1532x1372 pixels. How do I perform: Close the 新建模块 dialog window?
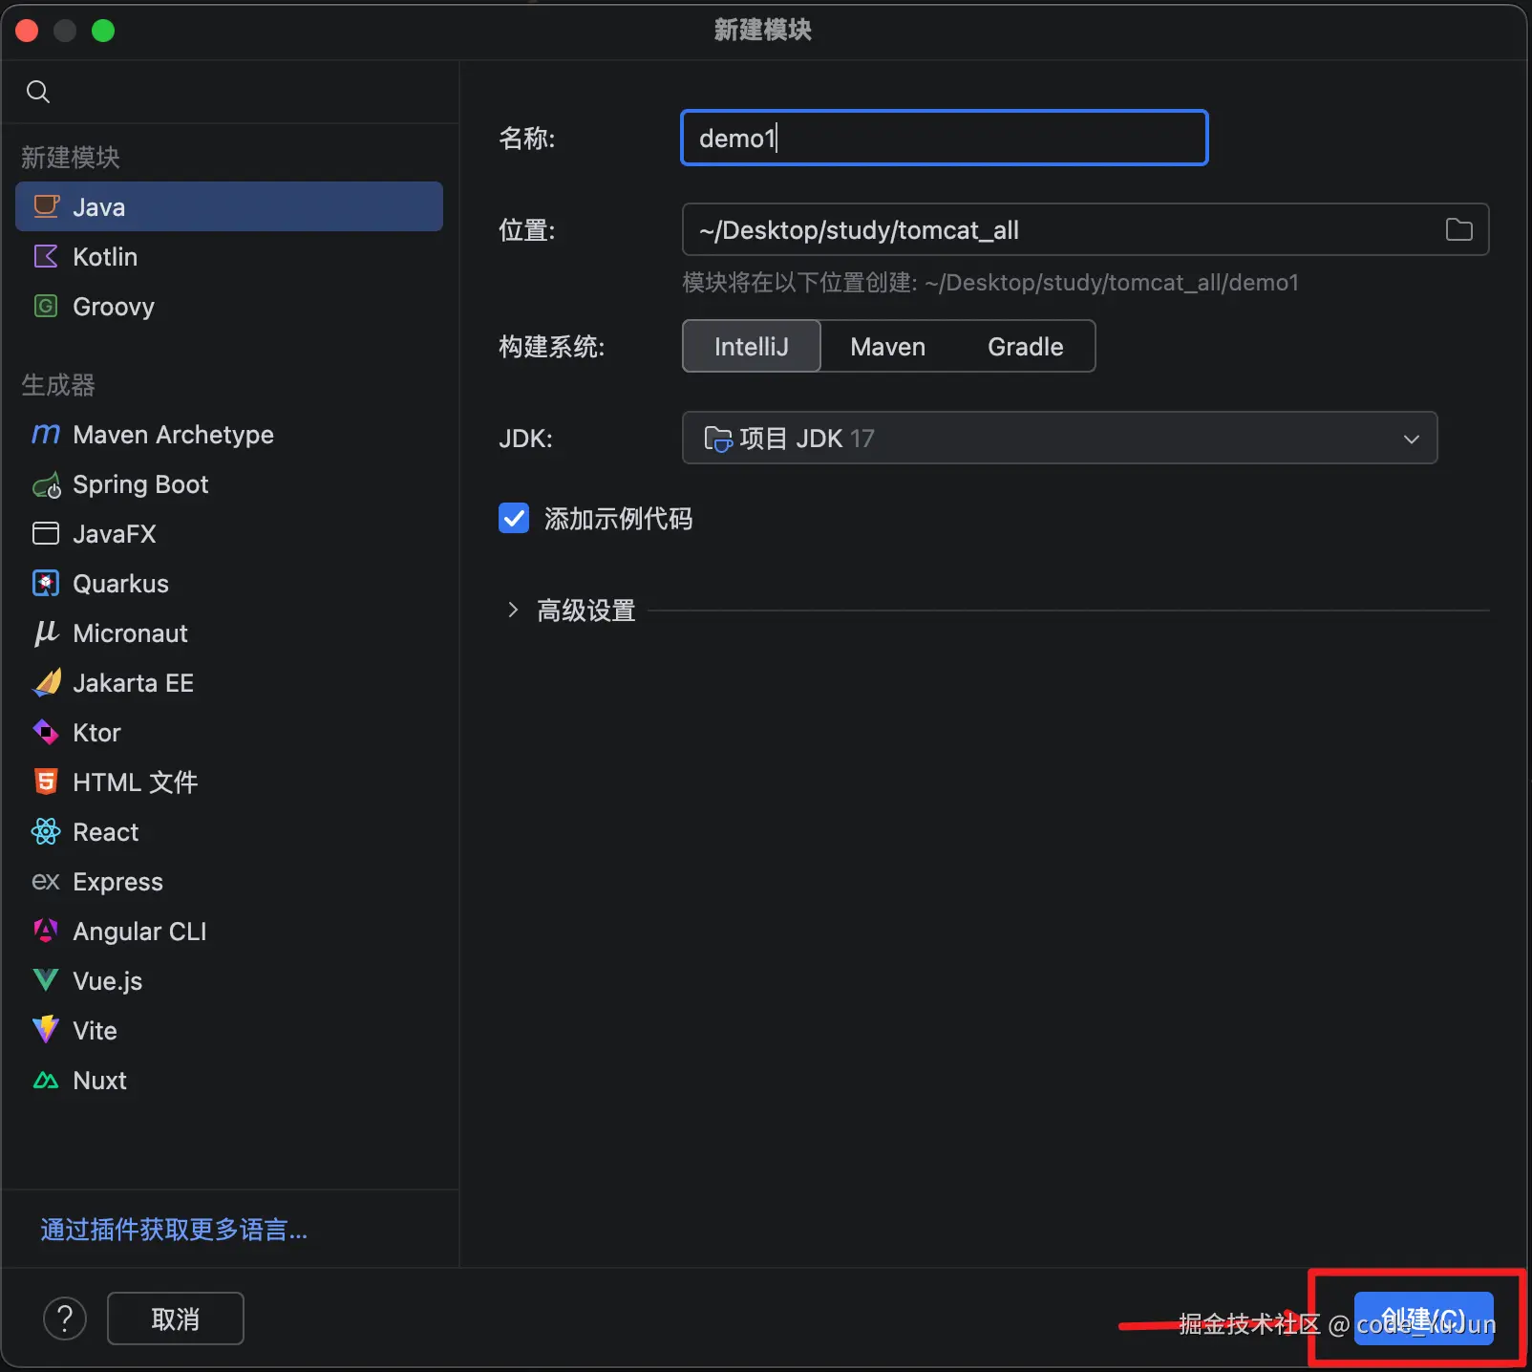(x=27, y=31)
